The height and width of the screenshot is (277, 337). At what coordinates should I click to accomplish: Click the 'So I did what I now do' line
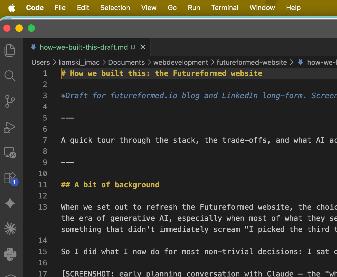coord(199,252)
